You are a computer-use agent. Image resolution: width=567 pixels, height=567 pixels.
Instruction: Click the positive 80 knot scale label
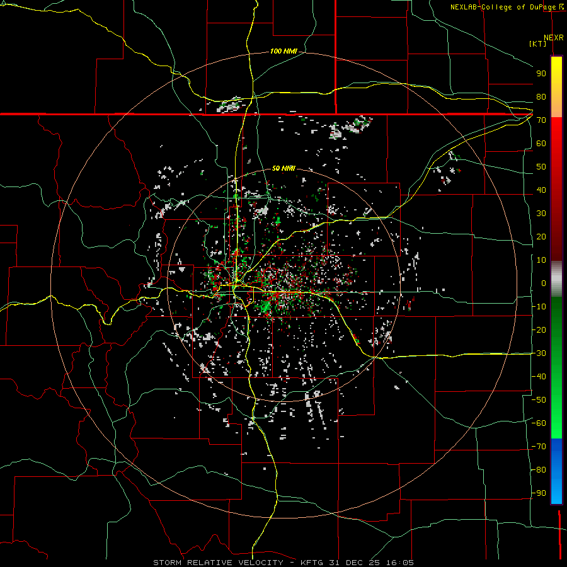coord(541,96)
